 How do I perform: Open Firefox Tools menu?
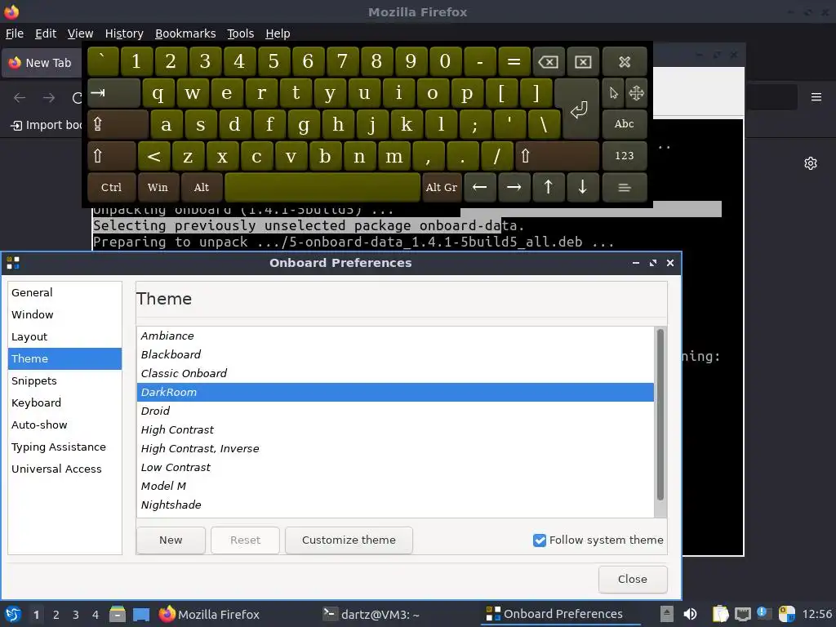pos(241,33)
